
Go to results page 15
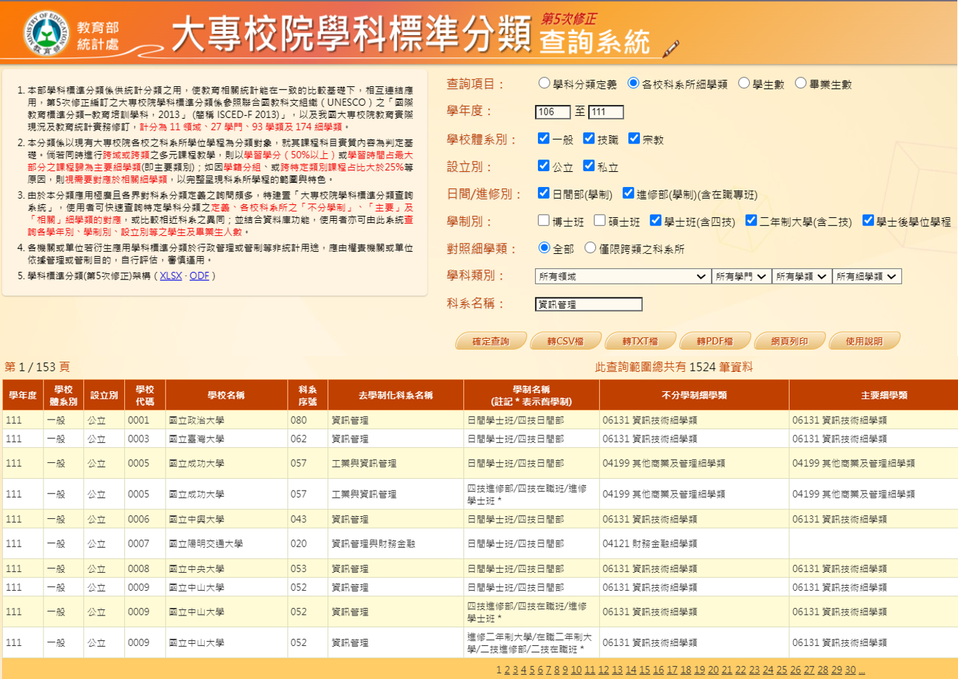(645, 670)
